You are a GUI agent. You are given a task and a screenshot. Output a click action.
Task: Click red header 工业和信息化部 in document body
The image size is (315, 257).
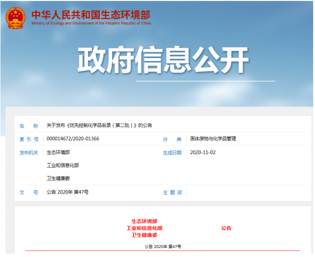pyautogui.click(x=144, y=228)
